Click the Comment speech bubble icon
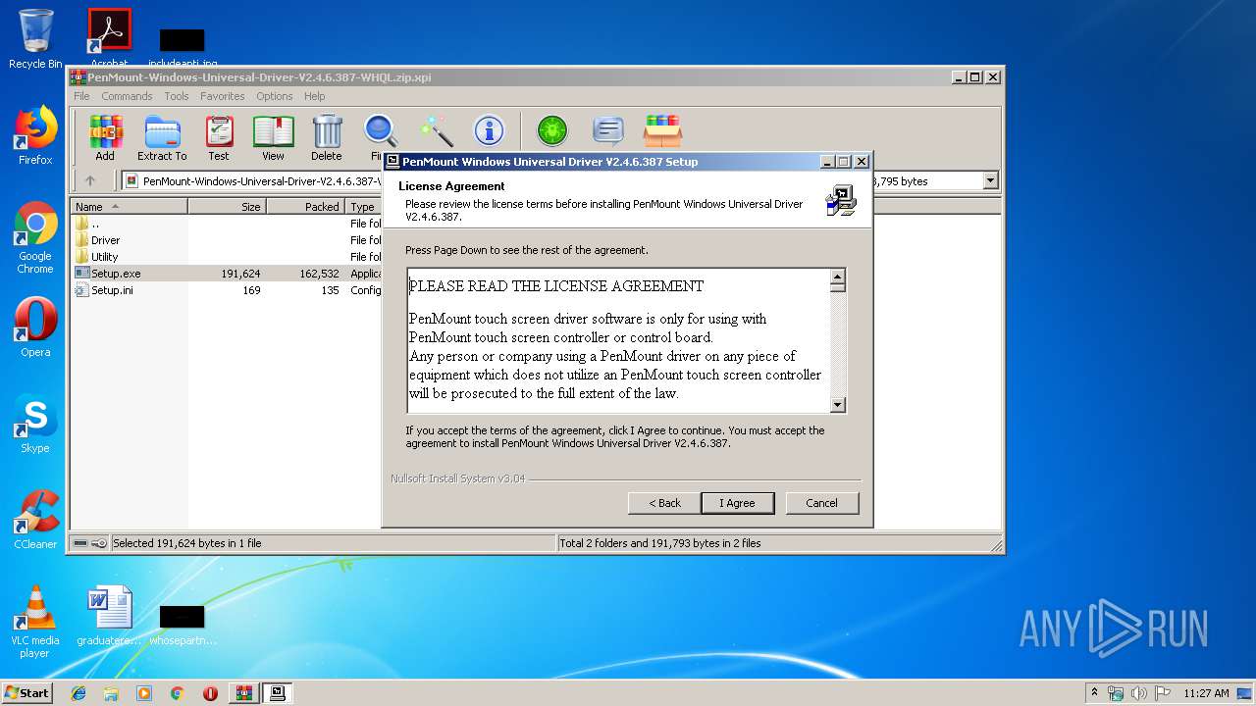 point(608,130)
